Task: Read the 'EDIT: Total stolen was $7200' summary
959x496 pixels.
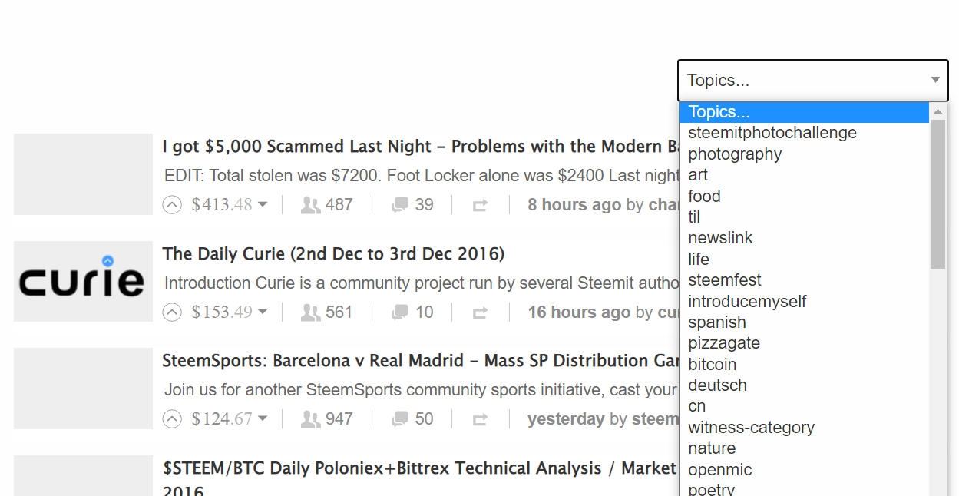Action: click(x=422, y=176)
